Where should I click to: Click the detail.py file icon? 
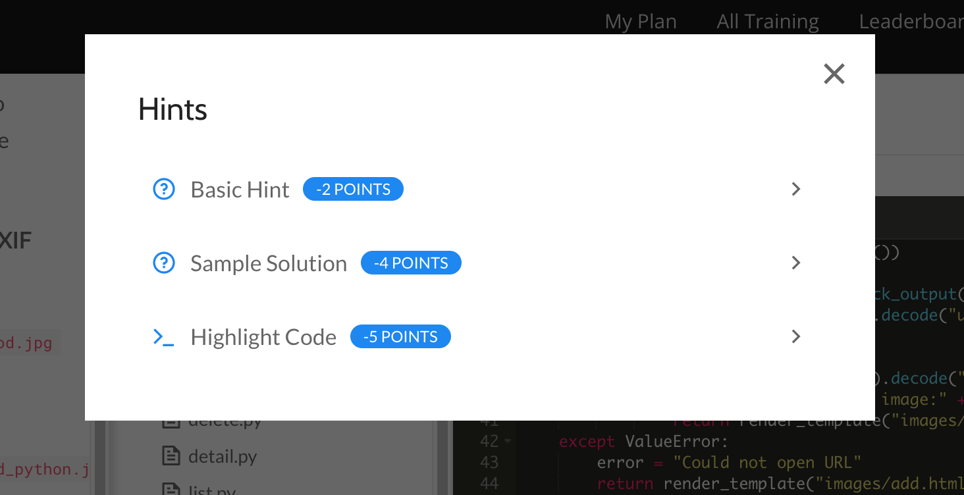coord(171,456)
